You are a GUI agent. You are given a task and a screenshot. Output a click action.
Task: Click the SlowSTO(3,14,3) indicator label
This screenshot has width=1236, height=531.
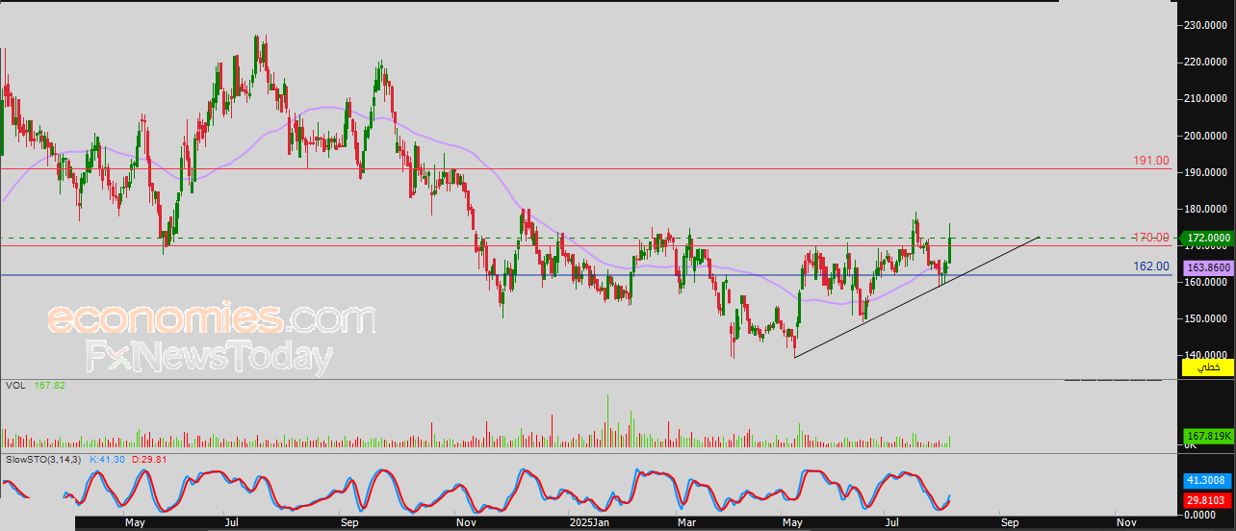(44, 461)
